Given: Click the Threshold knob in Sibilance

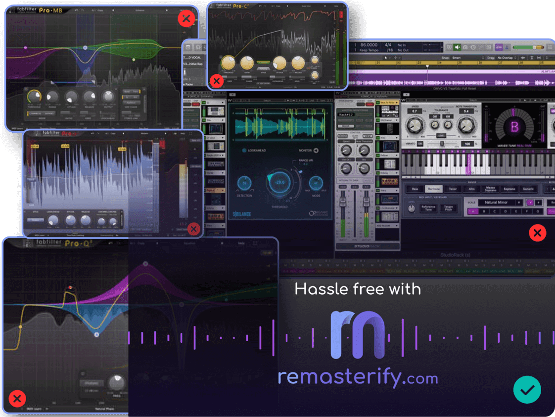Looking at the screenshot, I should pos(280,182).
